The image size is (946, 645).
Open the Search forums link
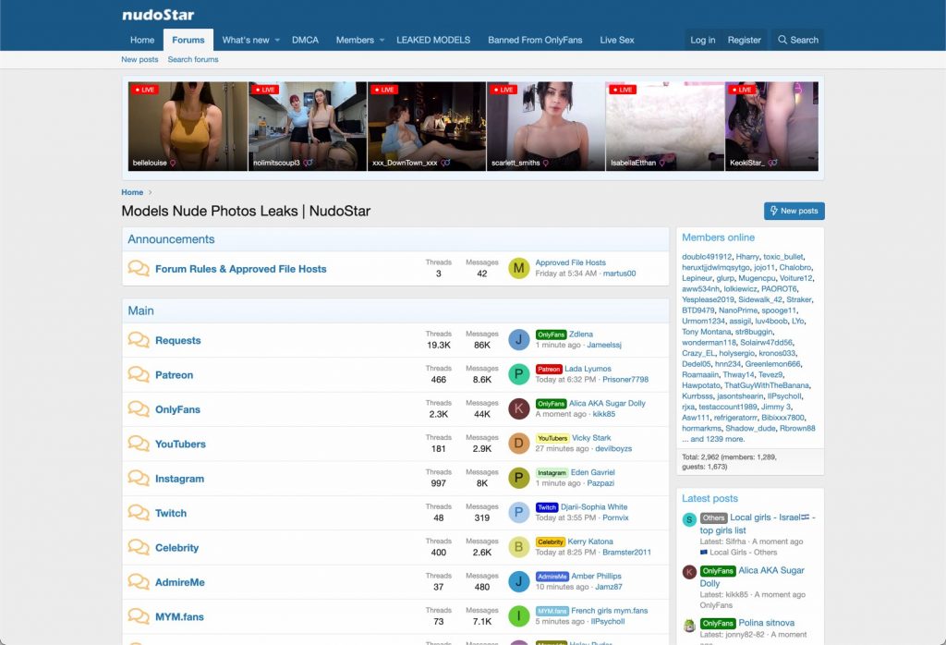[x=193, y=59]
